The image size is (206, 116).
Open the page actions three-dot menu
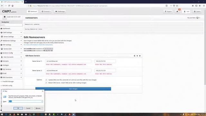(x=171, y=6)
